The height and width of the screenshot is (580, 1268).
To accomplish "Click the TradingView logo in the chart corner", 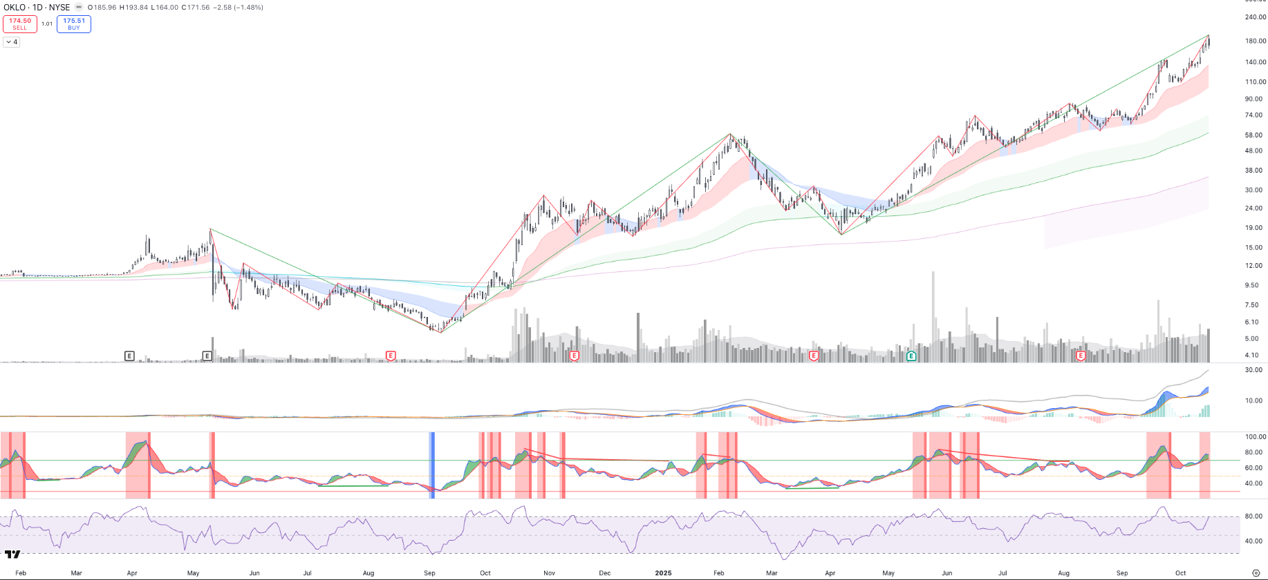I will 12,554.
